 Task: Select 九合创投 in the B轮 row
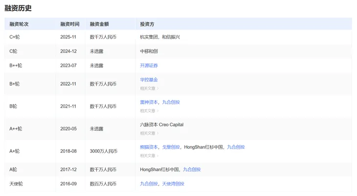171,102
